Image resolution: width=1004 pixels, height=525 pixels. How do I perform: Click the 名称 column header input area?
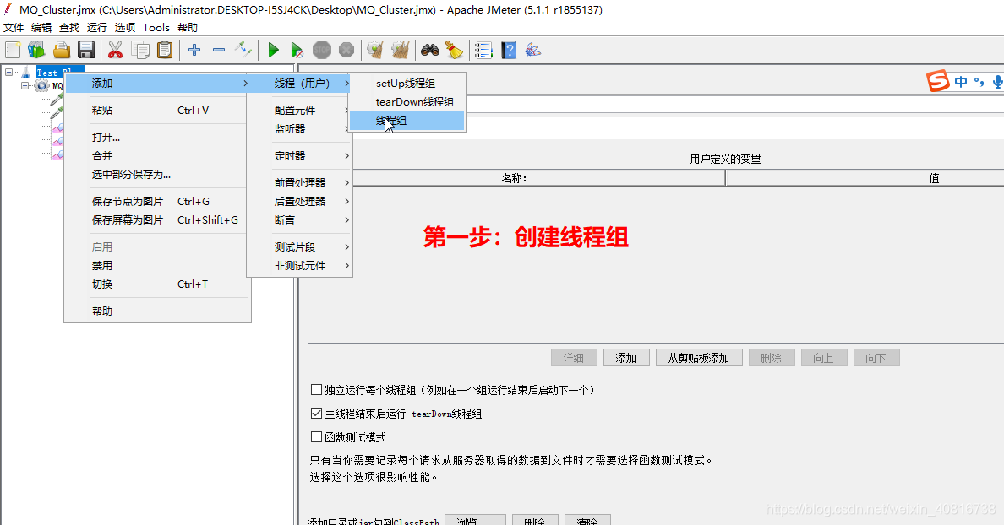coord(514,177)
